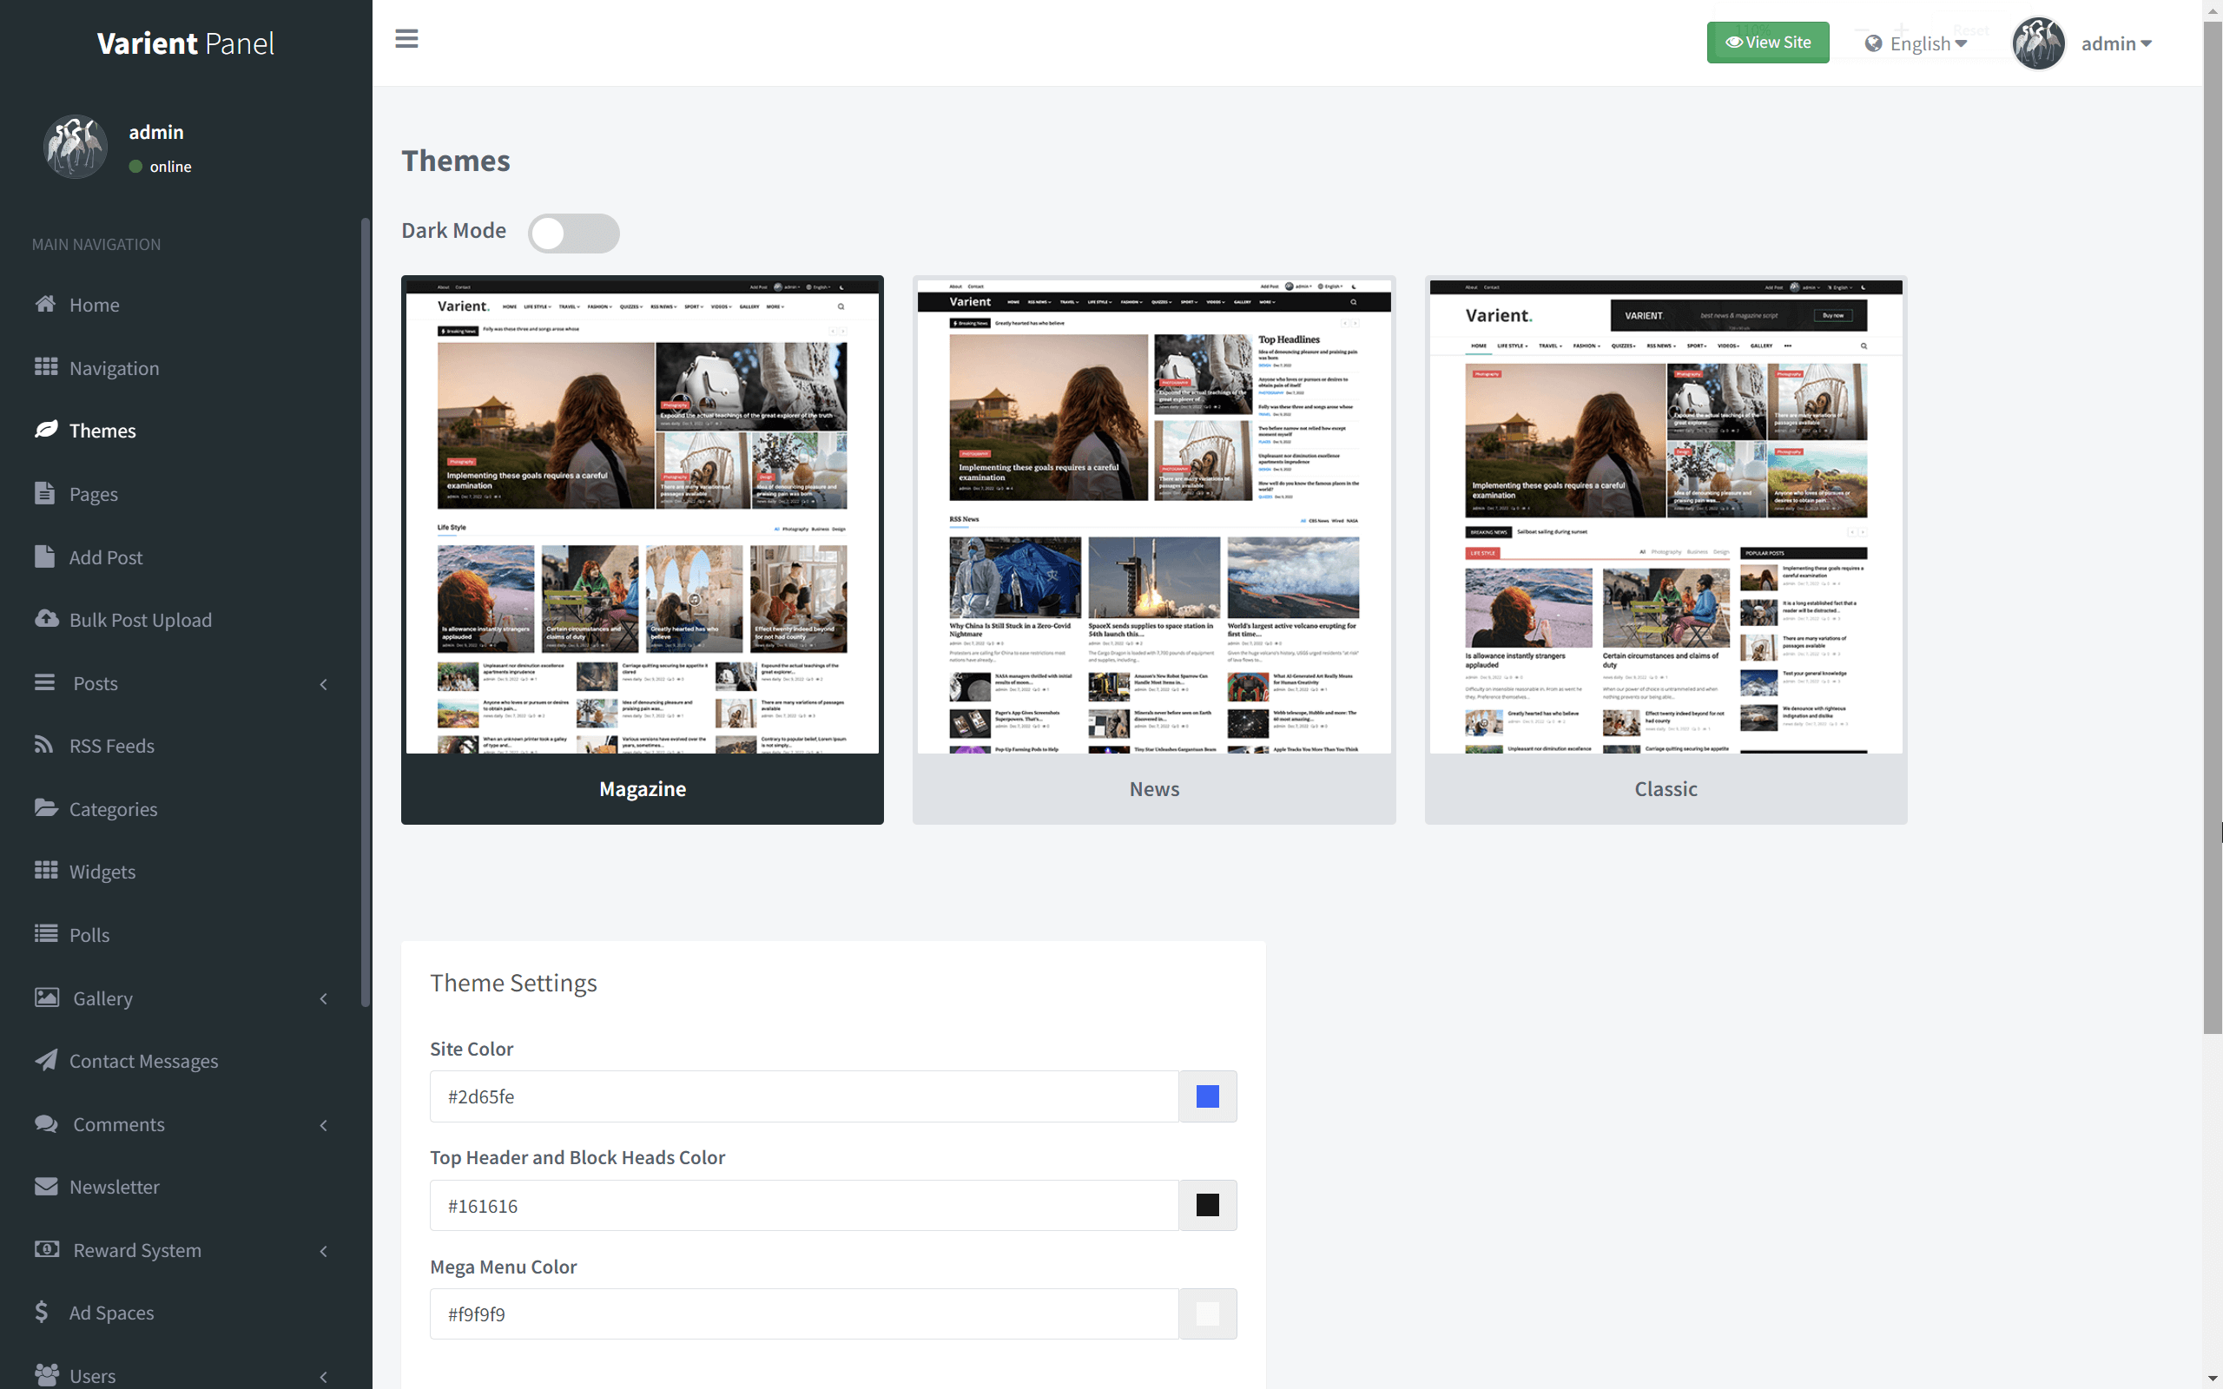
Task: Click the Contact Messages paper plane icon
Action: [x=45, y=1060]
